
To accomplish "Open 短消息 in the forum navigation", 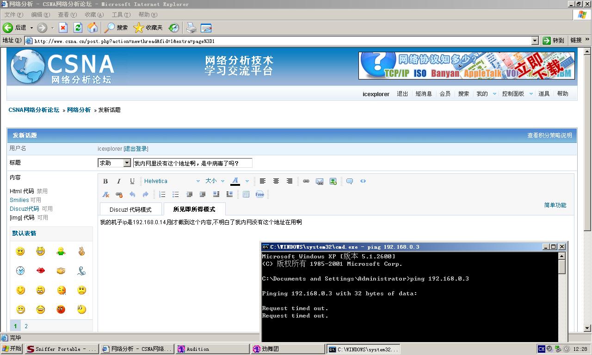I will (x=424, y=94).
